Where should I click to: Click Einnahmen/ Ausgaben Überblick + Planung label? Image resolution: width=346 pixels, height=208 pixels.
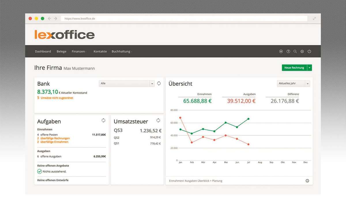pyautogui.click(x=196, y=181)
